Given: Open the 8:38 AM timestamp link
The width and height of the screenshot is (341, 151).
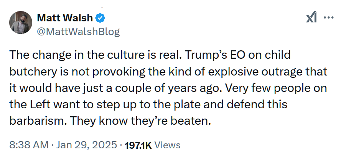Looking at the screenshot, I should pos(29,145).
